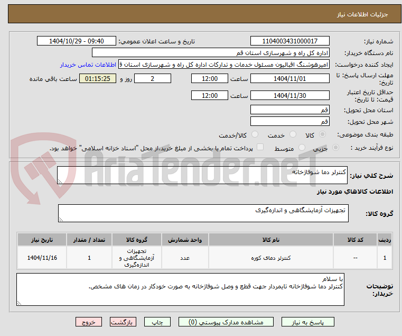402x336 pixels.
Task: Click the شهر محل تحویل field قم
Action: tap(289, 121)
